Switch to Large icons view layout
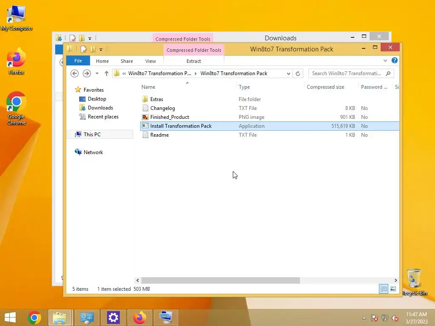Viewport: 435px width, 326px height. pyautogui.click(x=393, y=289)
